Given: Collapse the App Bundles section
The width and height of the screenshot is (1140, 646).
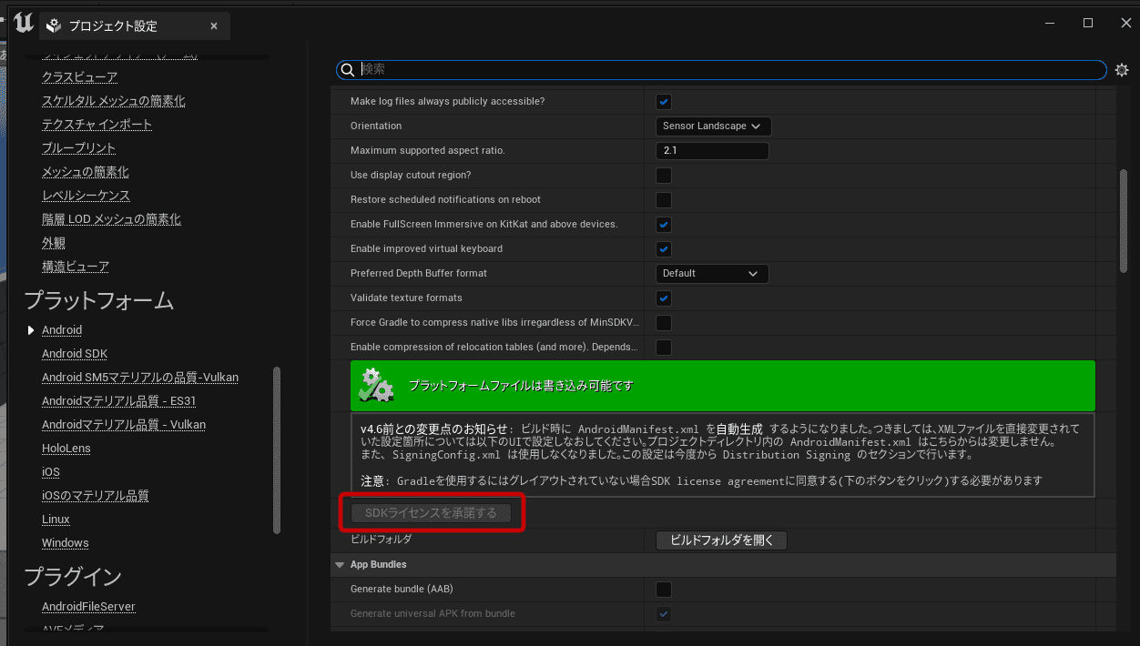Looking at the screenshot, I should click(341, 564).
